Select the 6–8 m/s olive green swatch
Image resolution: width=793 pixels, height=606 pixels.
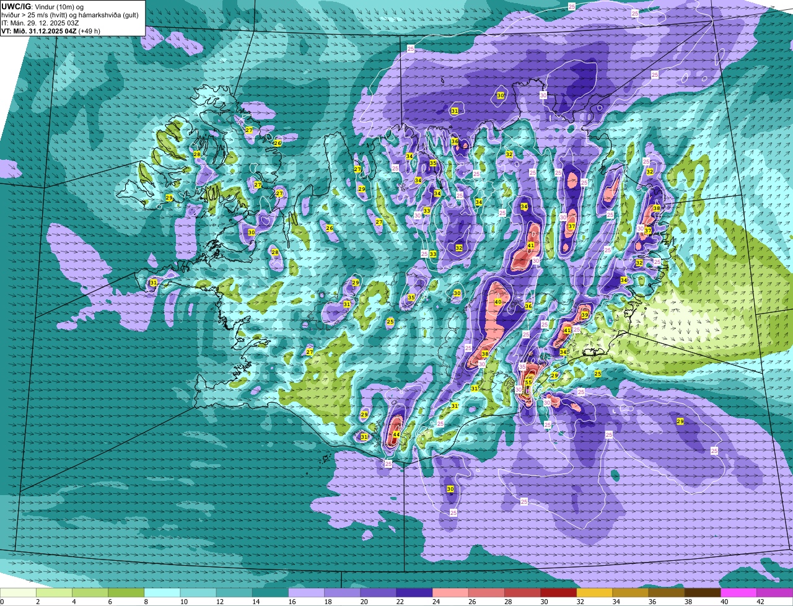pyautogui.click(x=126, y=593)
